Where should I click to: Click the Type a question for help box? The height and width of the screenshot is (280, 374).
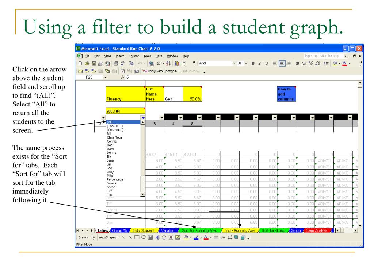(x=323, y=56)
